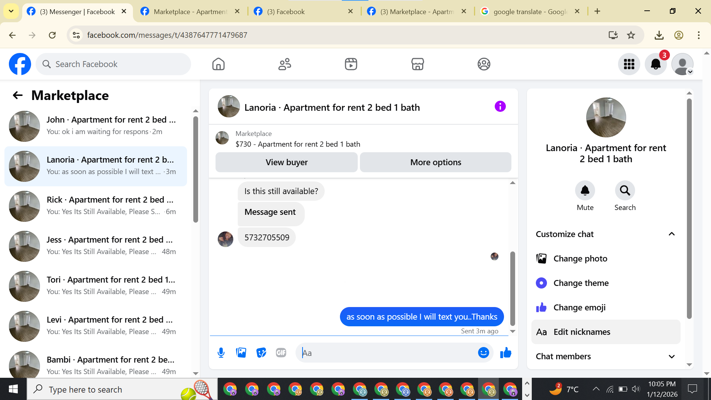The width and height of the screenshot is (711, 400).
Task: Open Facebook notifications bell
Action: coord(655,64)
